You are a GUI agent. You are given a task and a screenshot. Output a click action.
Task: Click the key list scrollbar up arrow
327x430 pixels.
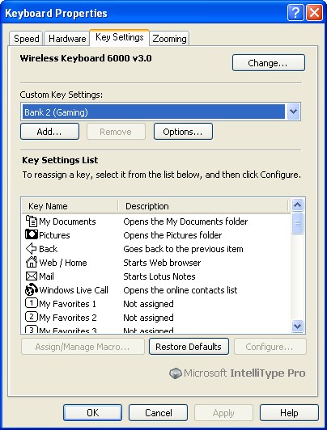click(x=298, y=204)
